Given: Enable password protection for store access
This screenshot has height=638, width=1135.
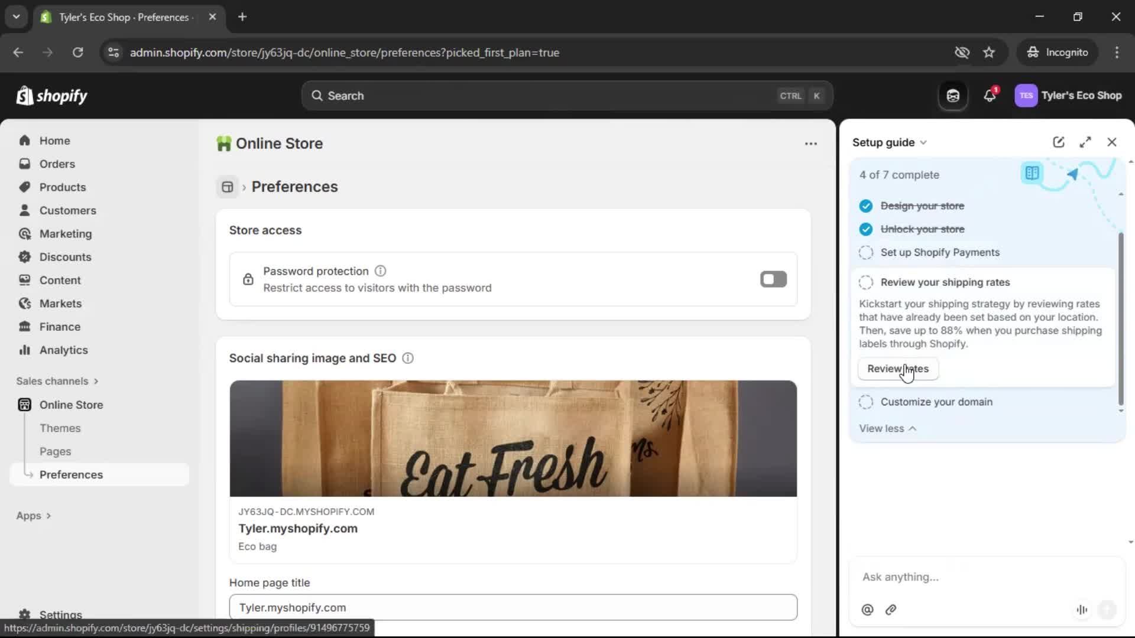Looking at the screenshot, I should (x=773, y=278).
